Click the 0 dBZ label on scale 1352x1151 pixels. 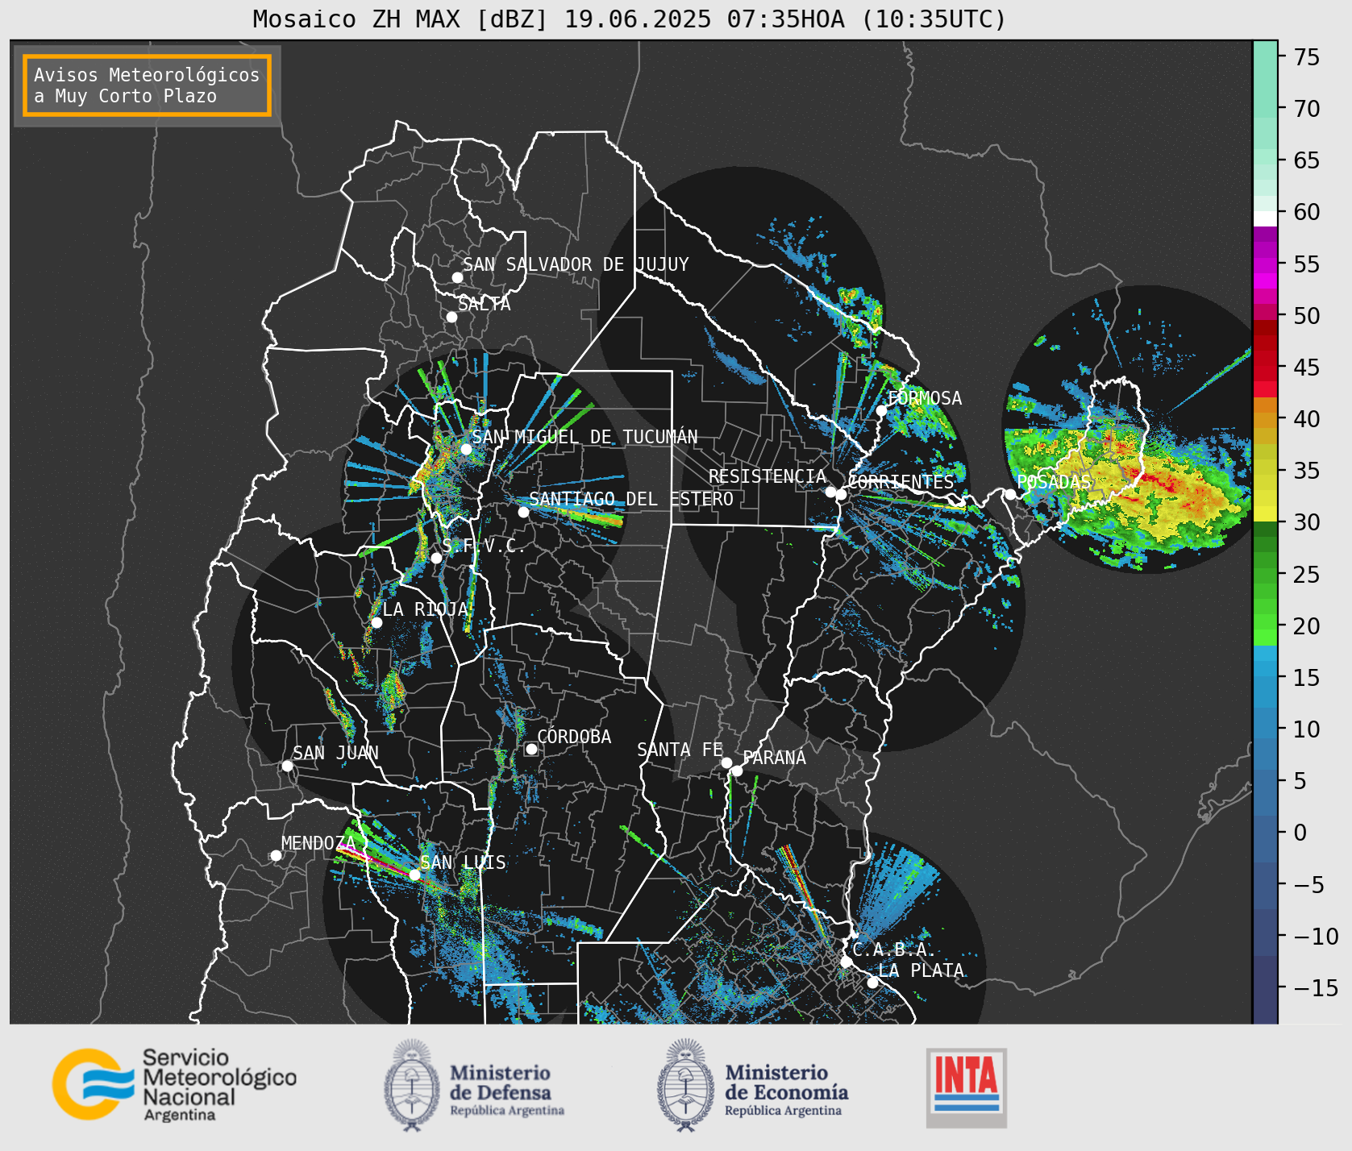pos(1300,832)
